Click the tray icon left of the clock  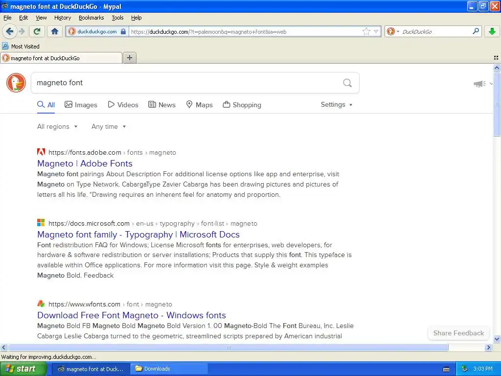(x=465, y=369)
